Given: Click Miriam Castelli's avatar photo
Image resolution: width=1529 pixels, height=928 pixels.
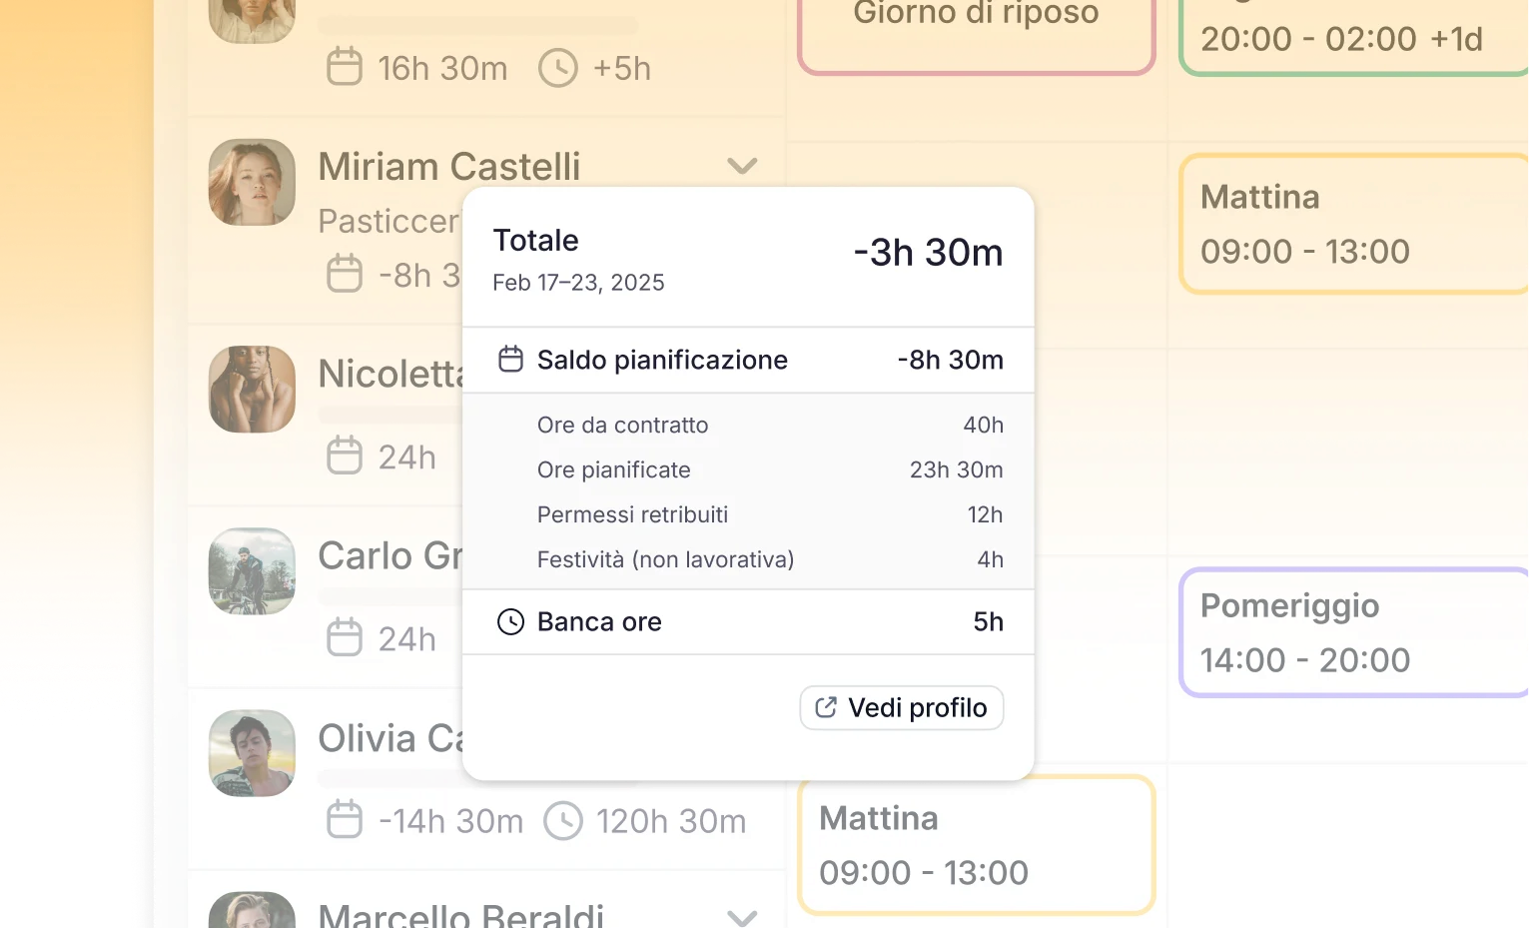Looking at the screenshot, I should pyautogui.click(x=252, y=183).
